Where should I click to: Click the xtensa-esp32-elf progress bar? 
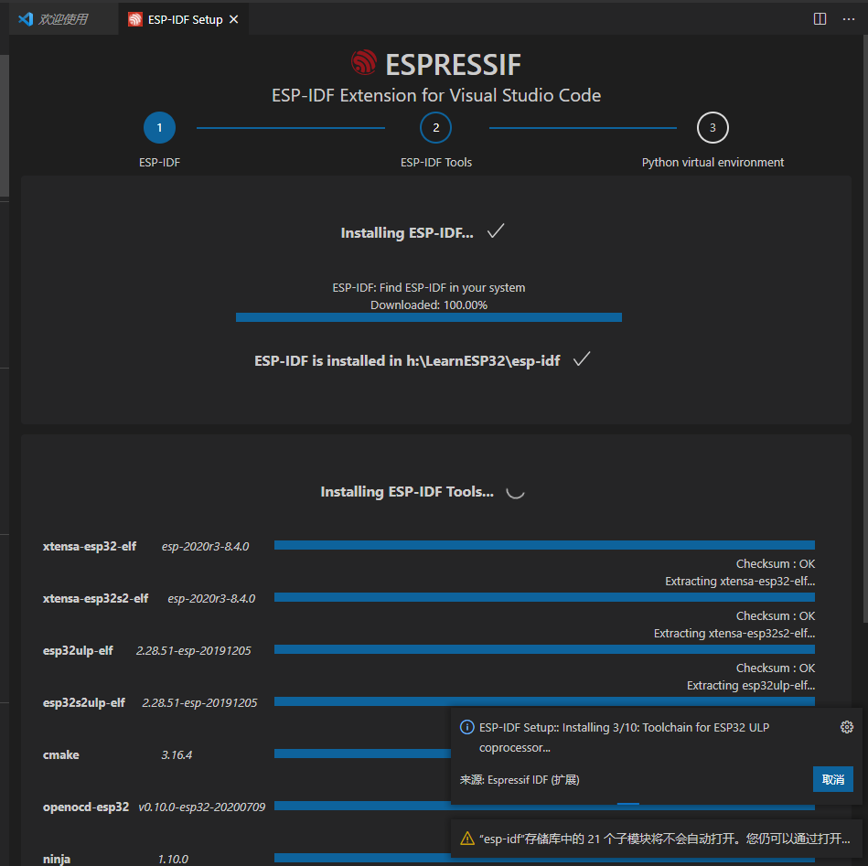[x=544, y=545]
